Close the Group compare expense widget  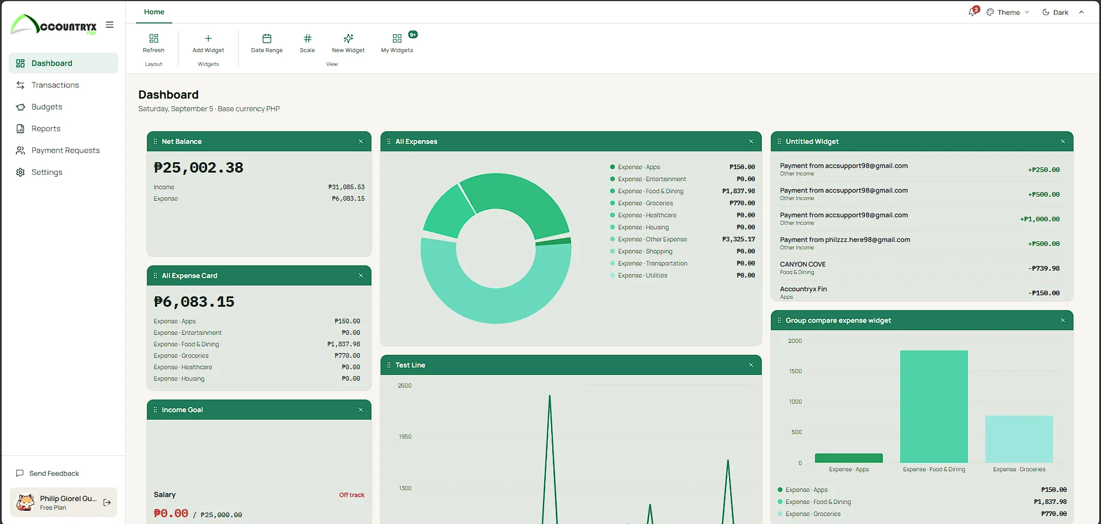[1063, 320]
